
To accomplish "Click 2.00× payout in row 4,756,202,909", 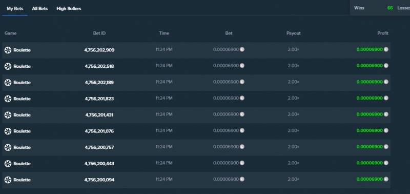I will 293,49.
